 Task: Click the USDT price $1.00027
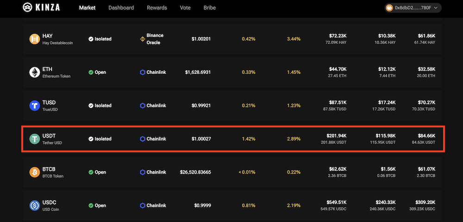click(201, 138)
